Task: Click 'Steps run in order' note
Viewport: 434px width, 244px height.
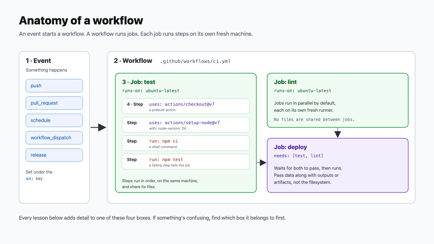Action: tap(160, 184)
